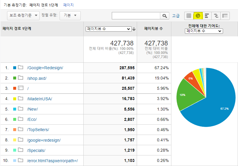This screenshot has width=238, height=166.
Task: Select the 페이지 dimension link
Action: pos(68,5)
